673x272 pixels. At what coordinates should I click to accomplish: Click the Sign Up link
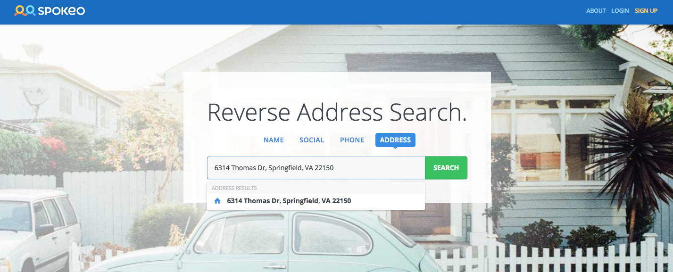click(x=646, y=10)
